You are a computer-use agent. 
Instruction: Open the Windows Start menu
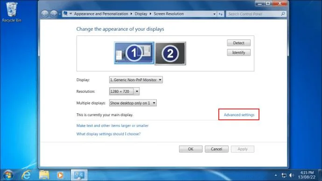tap(8, 175)
